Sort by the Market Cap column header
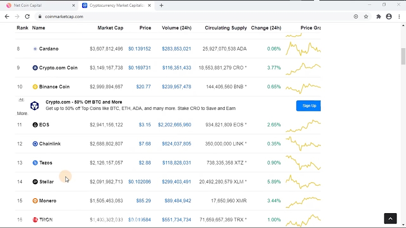The height and width of the screenshot is (228, 406). click(111, 28)
